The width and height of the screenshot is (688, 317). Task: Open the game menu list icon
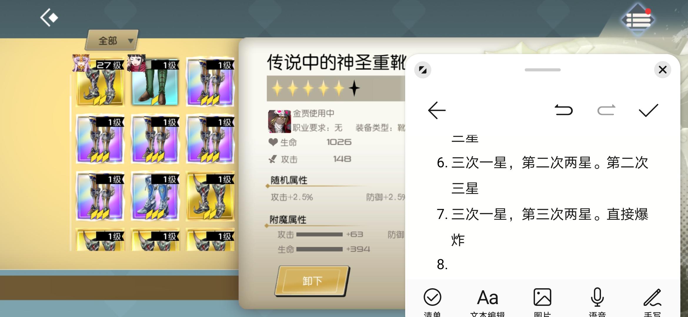point(637,20)
